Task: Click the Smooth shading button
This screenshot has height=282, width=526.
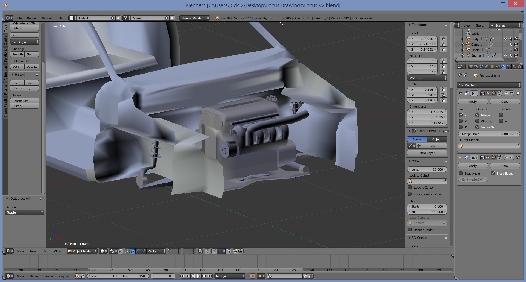Action: (18, 54)
